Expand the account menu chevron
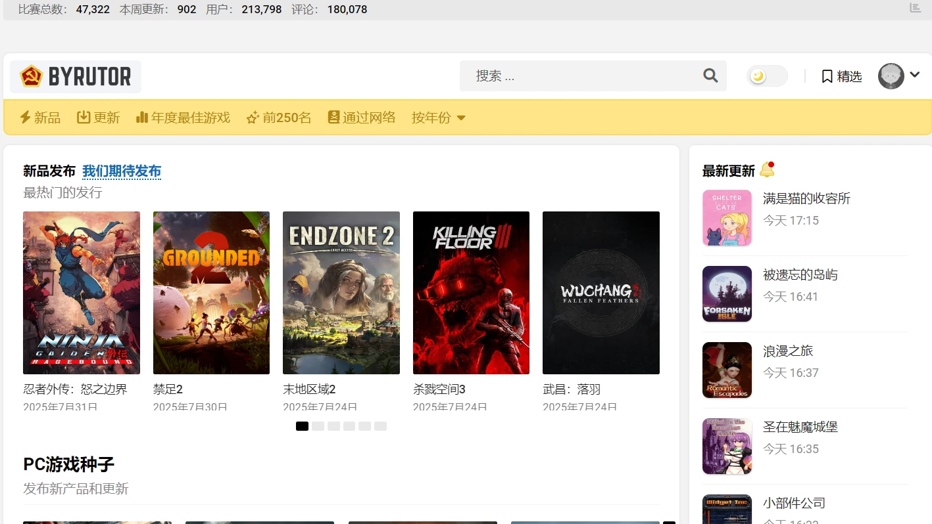932x524 pixels. tap(915, 76)
